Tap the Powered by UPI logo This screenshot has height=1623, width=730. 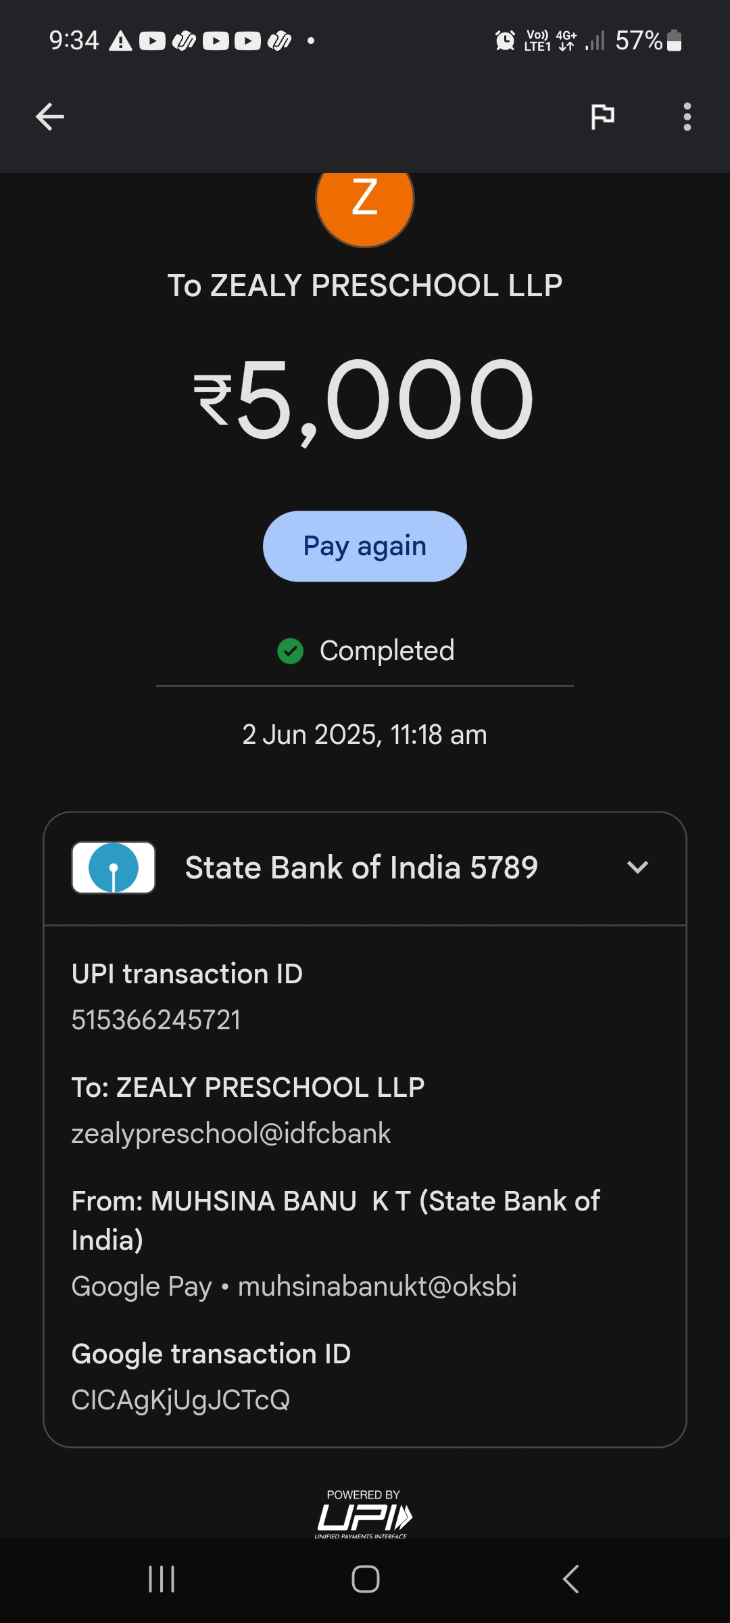coord(364,1514)
